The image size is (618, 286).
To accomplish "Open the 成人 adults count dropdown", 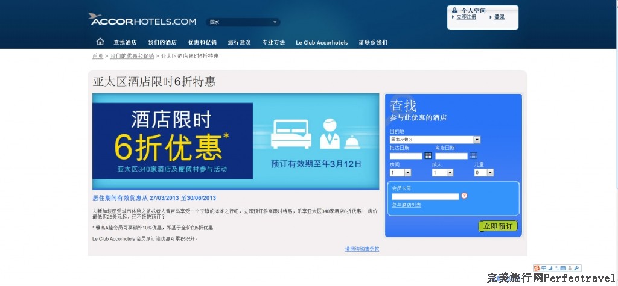I will pos(442,173).
